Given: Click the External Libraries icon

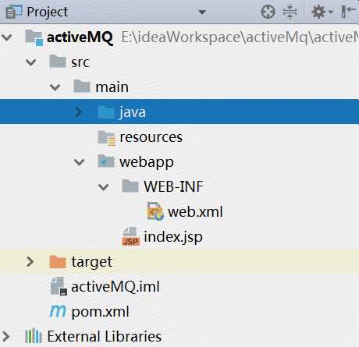Looking at the screenshot, I should tap(34, 336).
